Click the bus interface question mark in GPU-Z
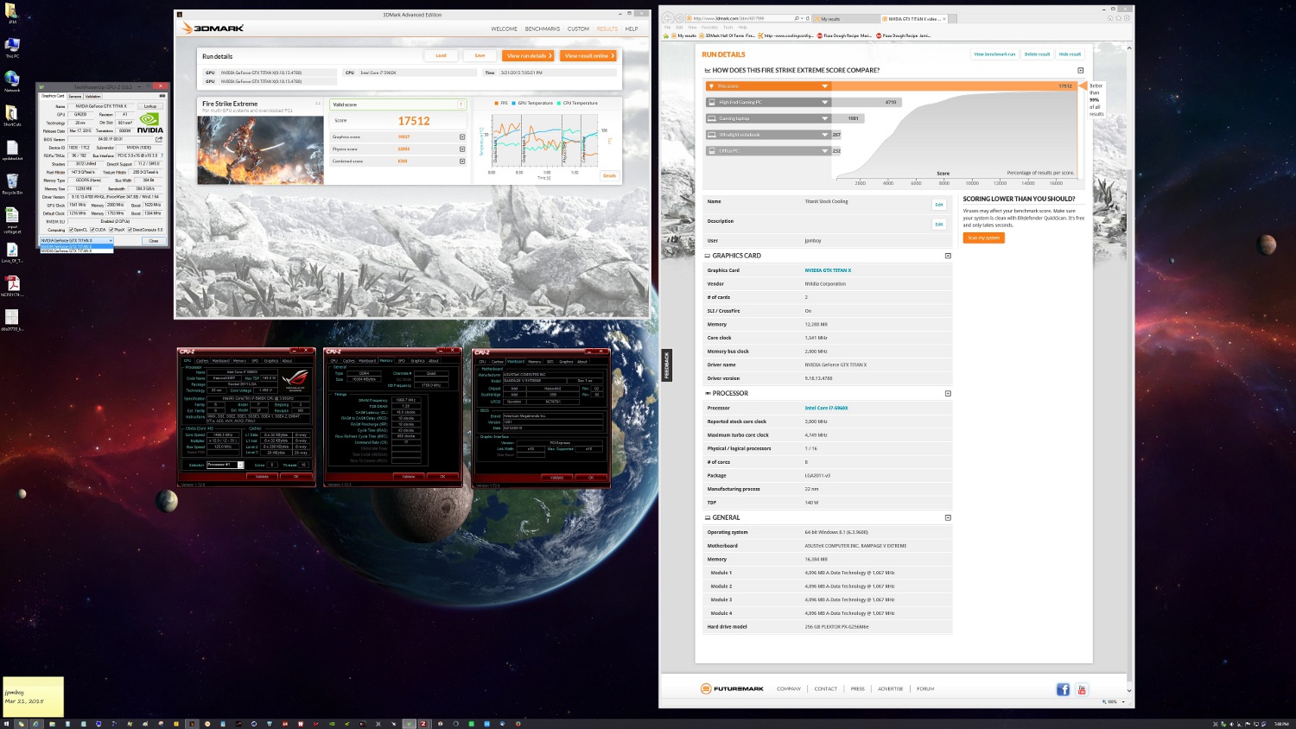The height and width of the screenshot is (729, 1296). pyautogui.click(x=162, y=155)
